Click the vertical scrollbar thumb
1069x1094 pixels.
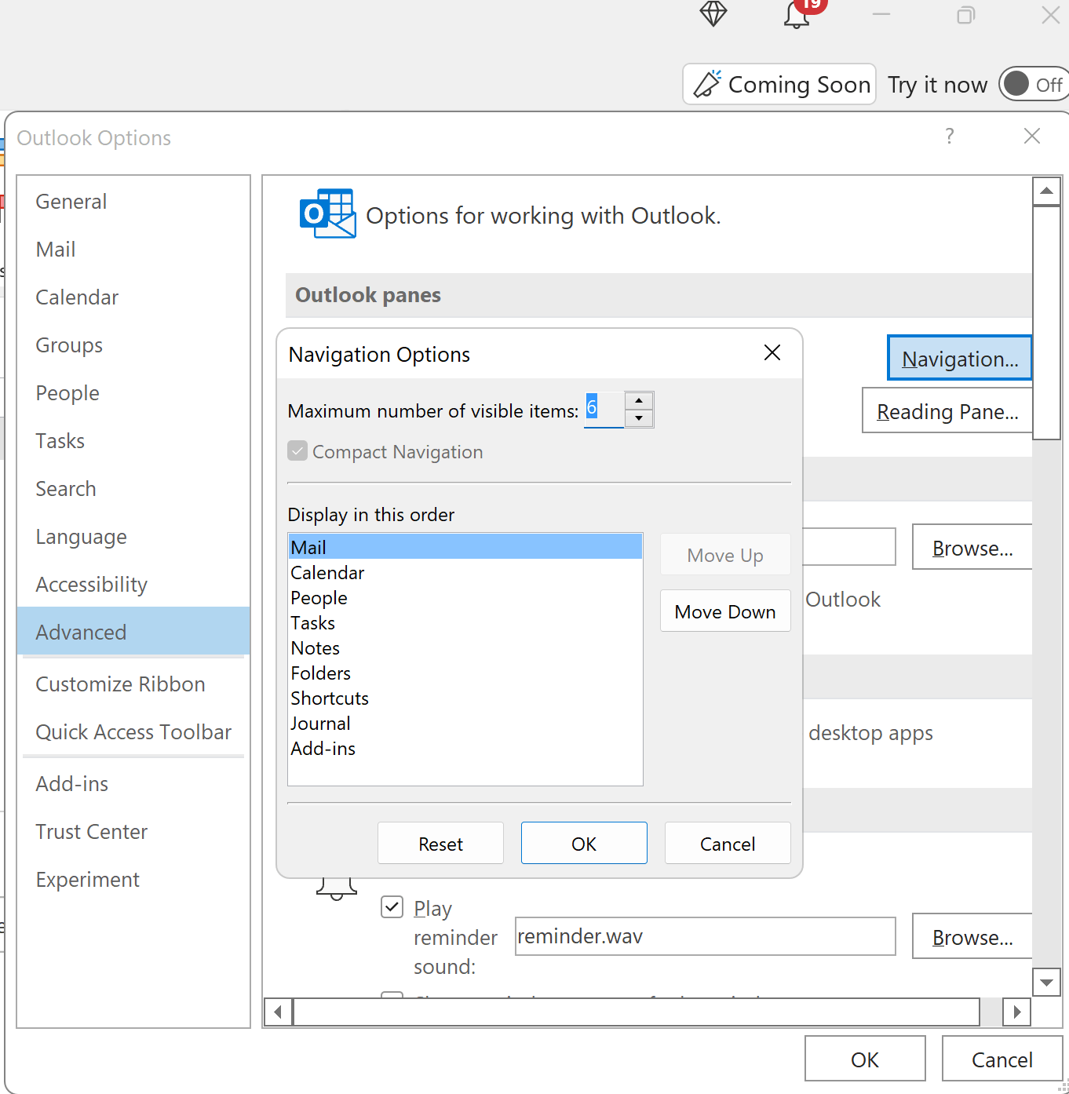(x=1046, y=323)
